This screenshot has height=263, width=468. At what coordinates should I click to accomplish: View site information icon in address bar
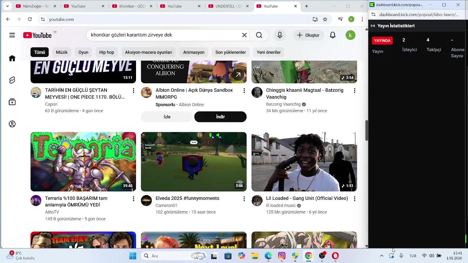(43, 19)
